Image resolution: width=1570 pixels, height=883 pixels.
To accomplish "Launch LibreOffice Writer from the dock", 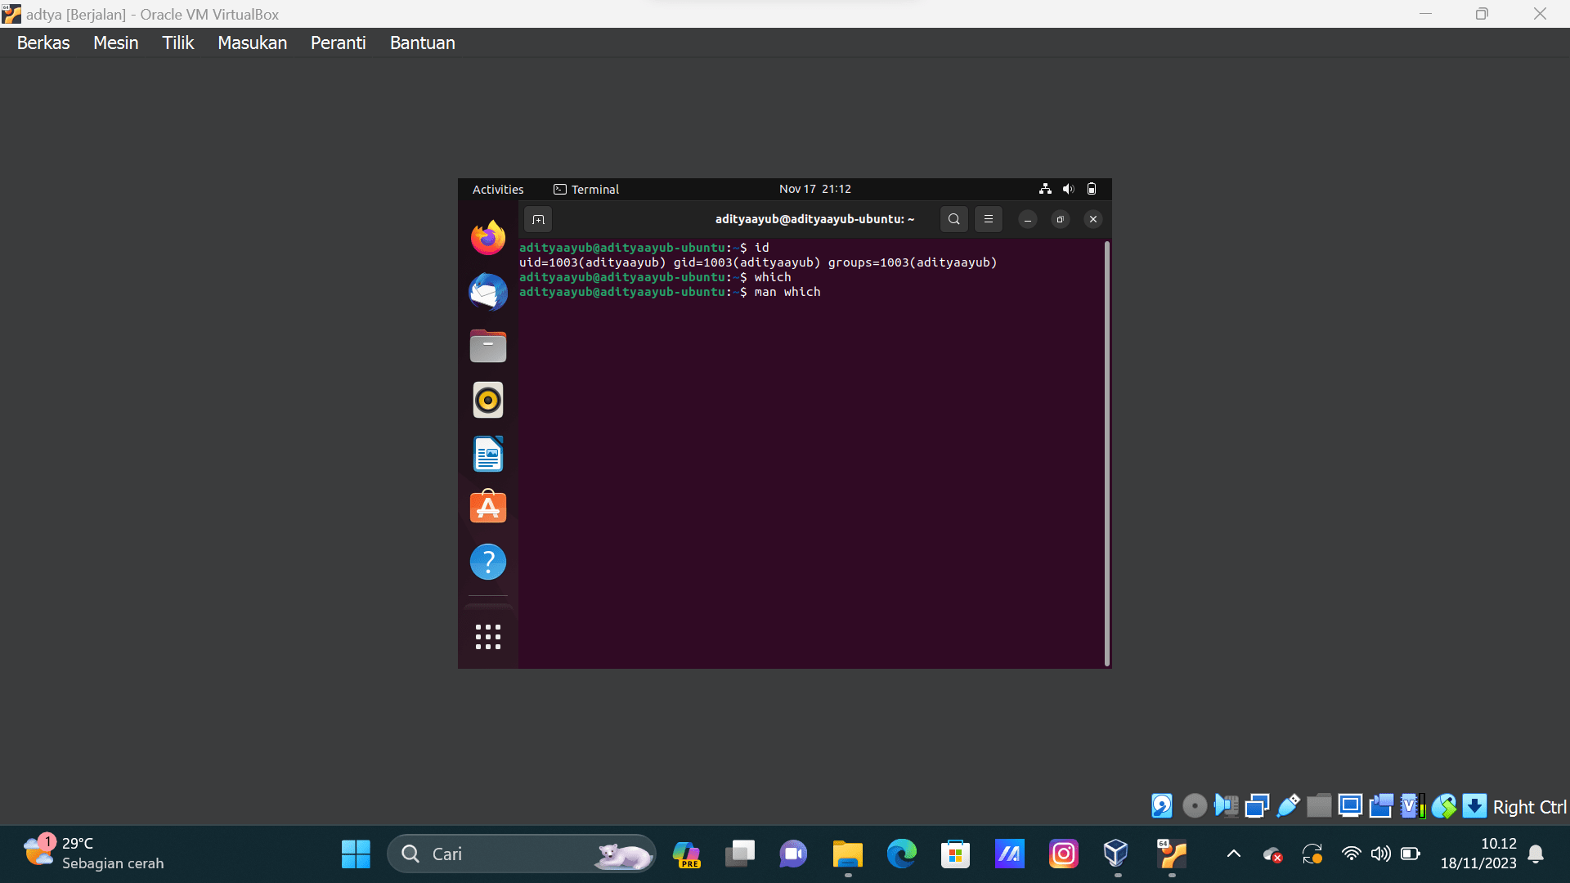I will tap(488, 454).
